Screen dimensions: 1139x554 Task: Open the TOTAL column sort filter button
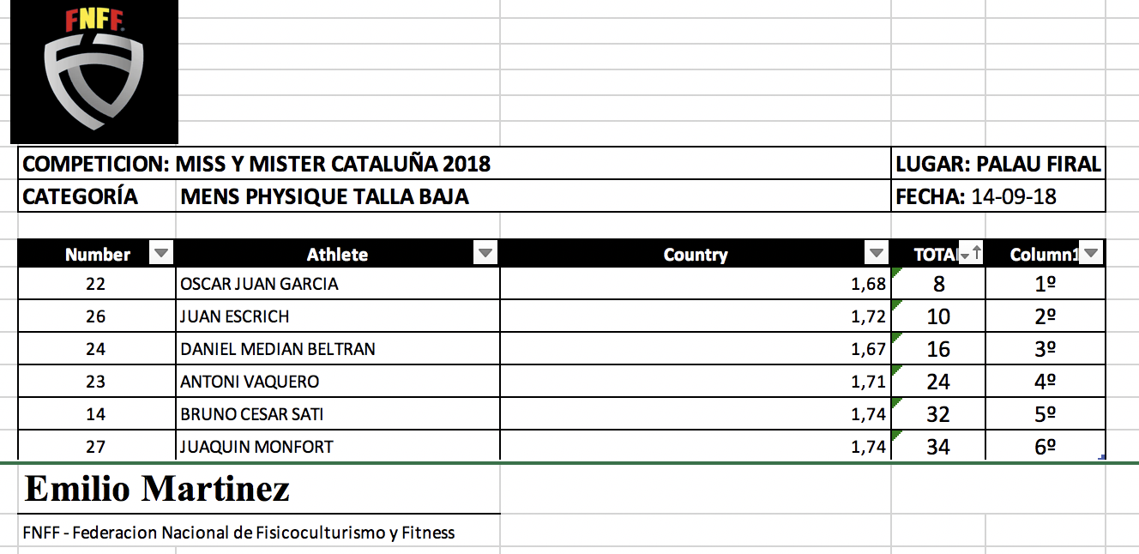point(971,253)
